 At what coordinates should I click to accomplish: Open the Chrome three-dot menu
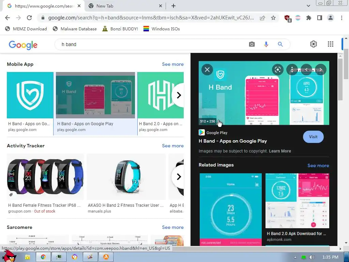click(x=342, y=18)
